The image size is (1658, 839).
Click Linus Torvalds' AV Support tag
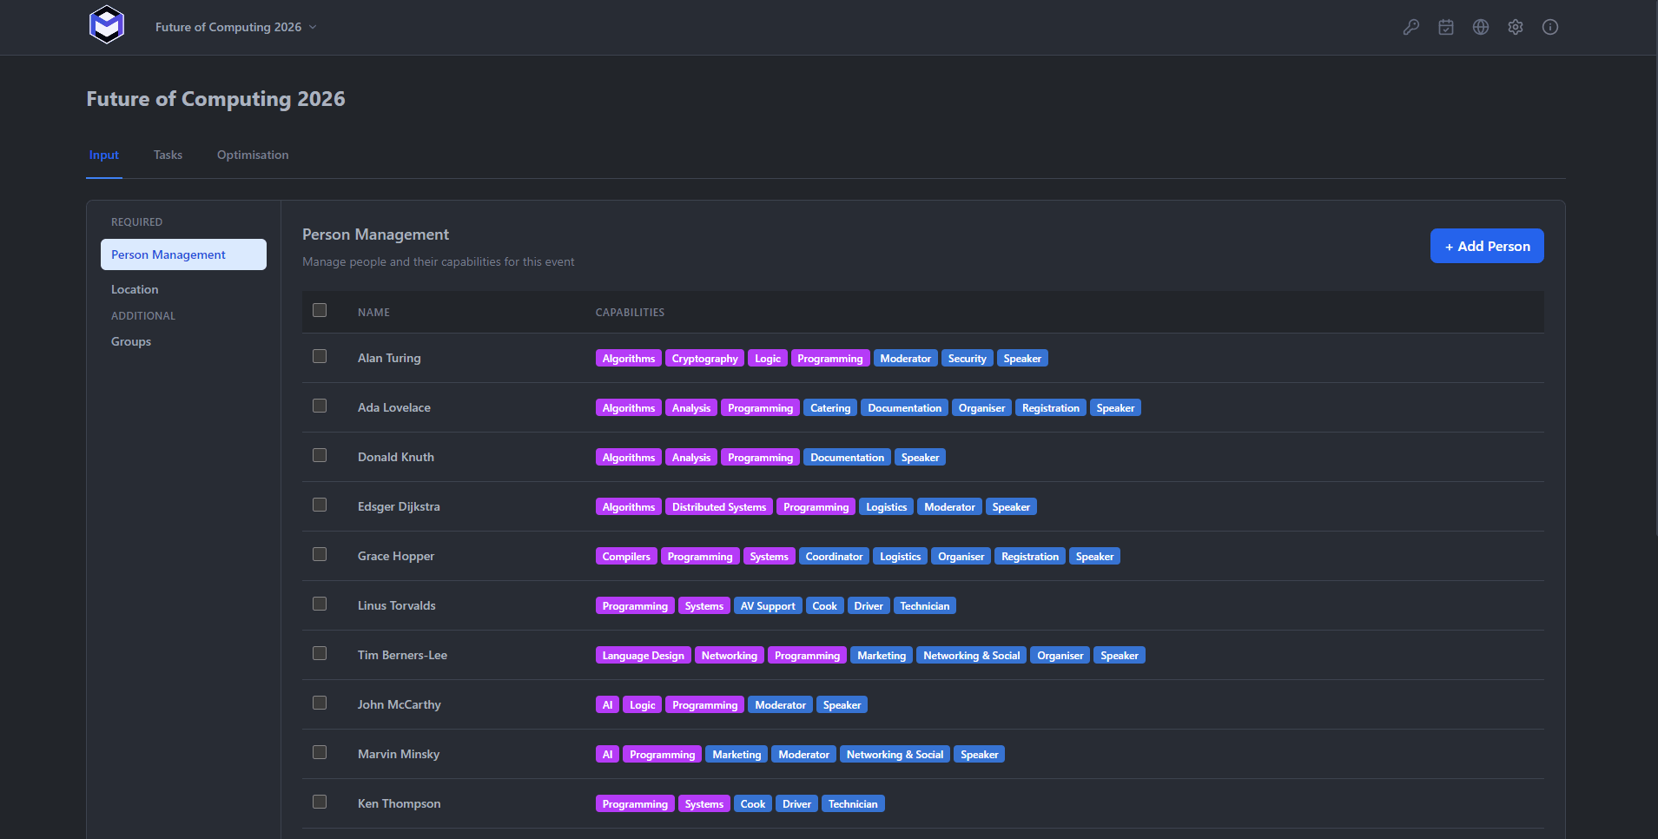[x=768, y=605]
